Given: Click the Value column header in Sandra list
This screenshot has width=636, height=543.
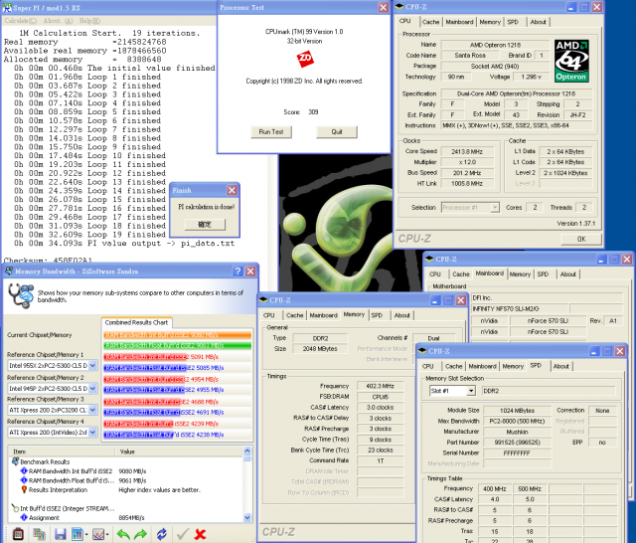Looking at the screenshot, I should click(179, 452).
